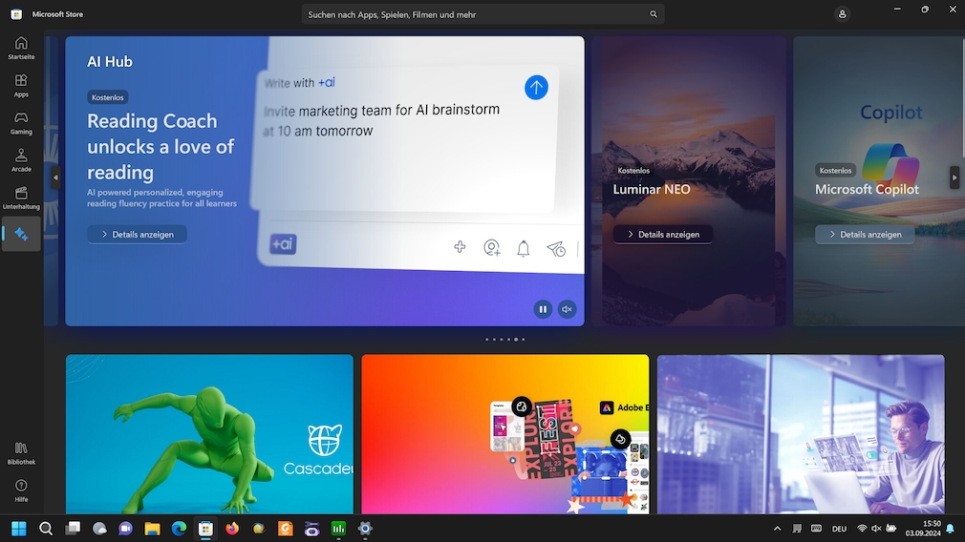Open the clock showing 15:50
Viewport: 965px width, 542px height.
coord(923,529)
